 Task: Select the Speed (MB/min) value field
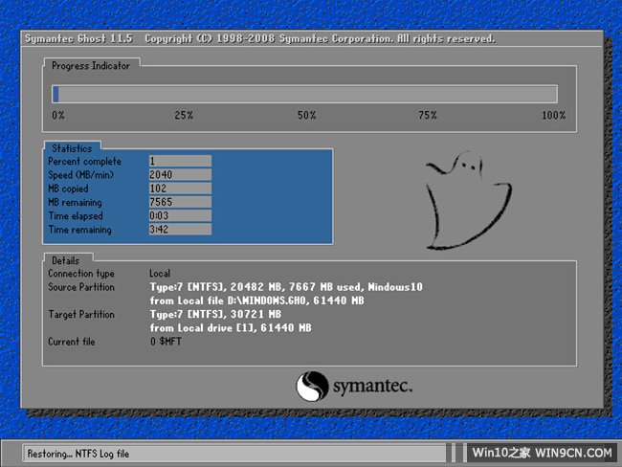point(179,175)
